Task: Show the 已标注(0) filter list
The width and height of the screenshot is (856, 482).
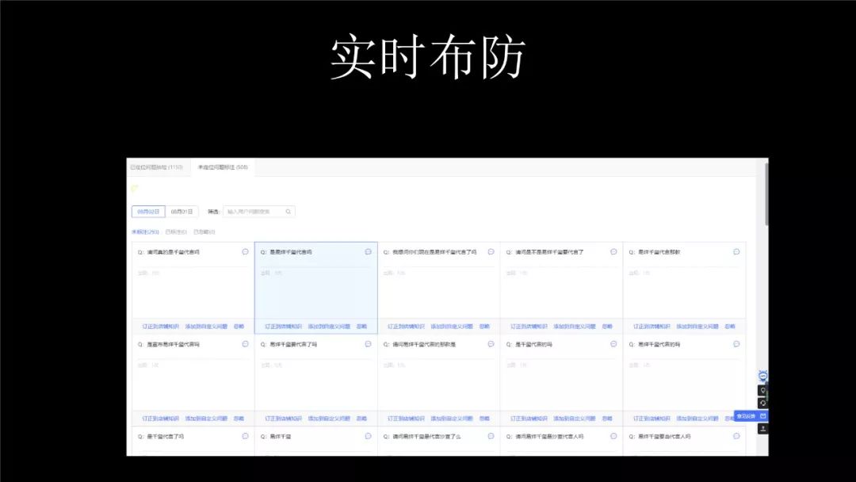Action: pos(176,232)
